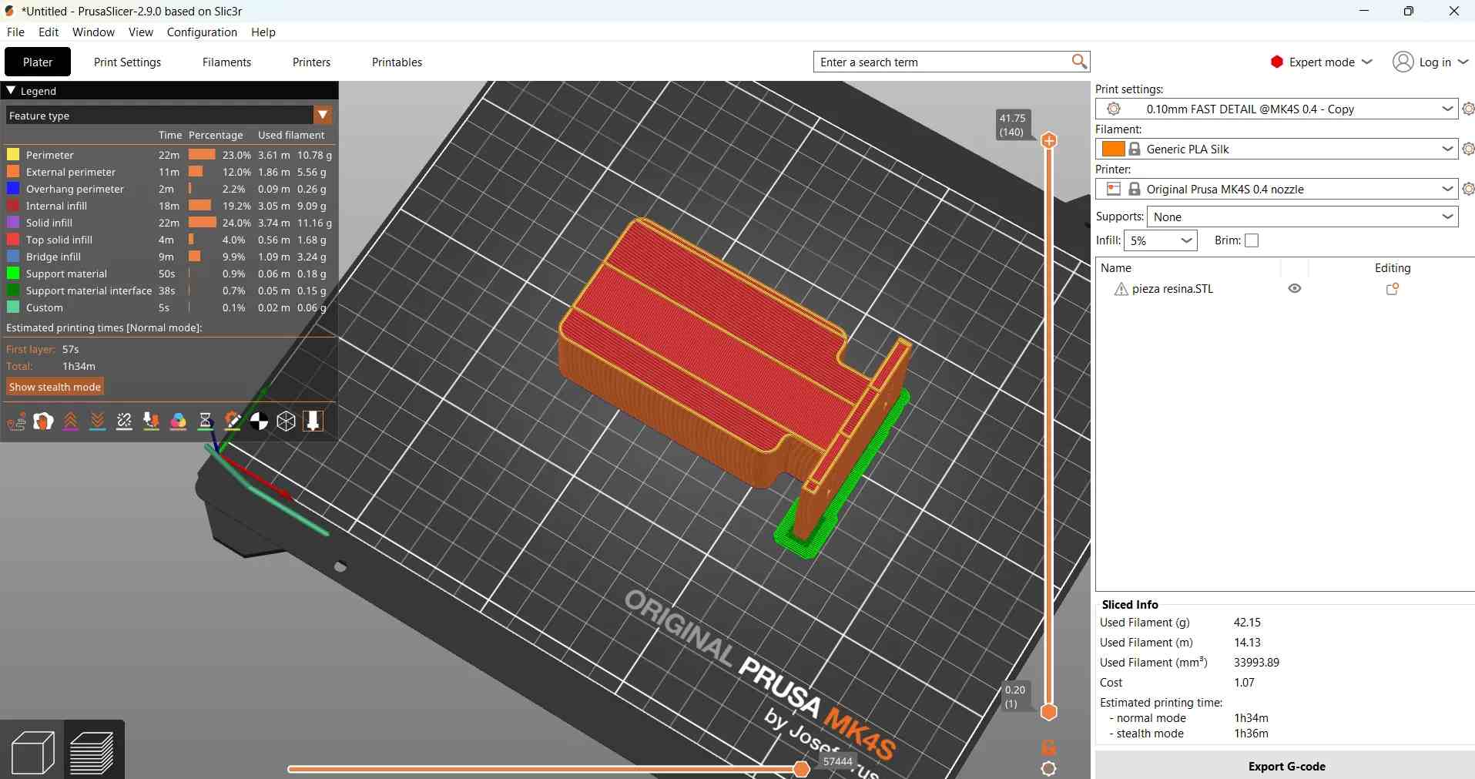
Task: Collapse the Legend panel triangle
Action: click(11, 90)
